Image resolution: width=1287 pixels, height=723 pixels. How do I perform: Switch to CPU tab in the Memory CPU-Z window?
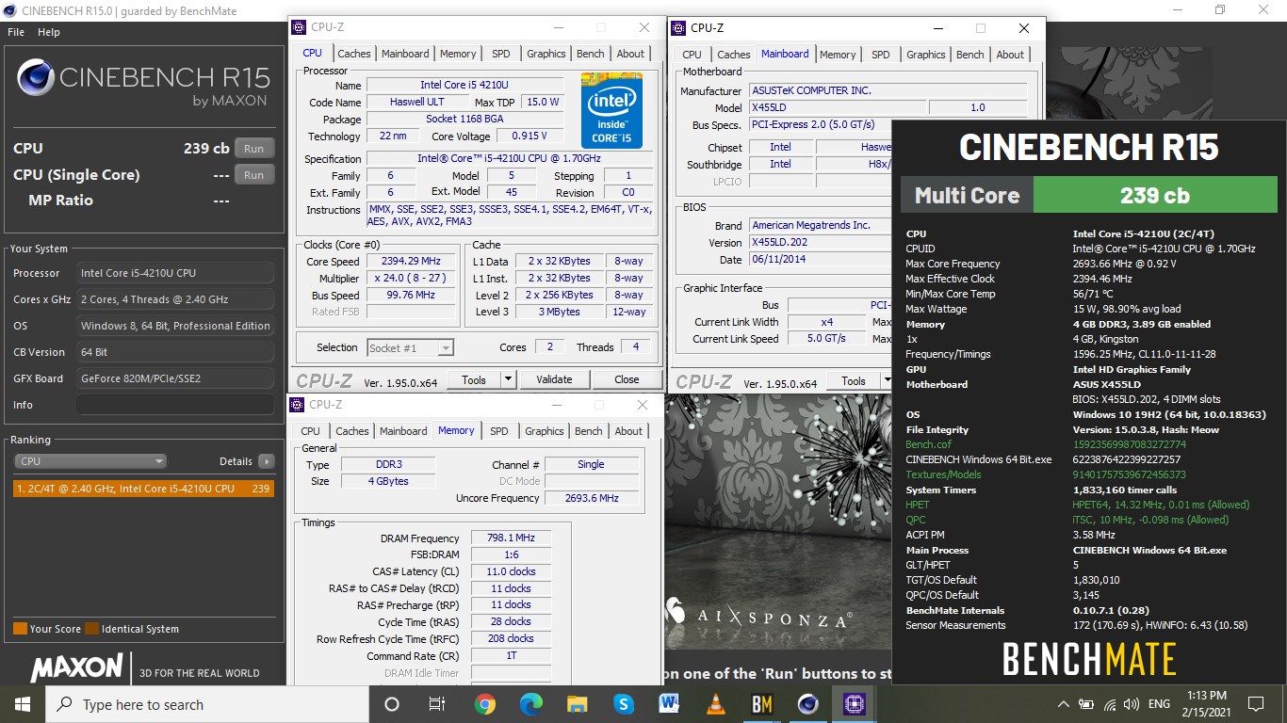310,431
